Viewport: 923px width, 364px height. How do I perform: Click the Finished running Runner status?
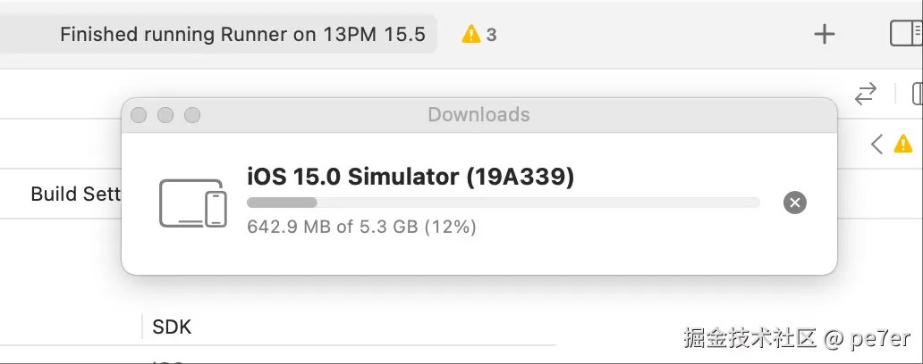tap(242, 35)
